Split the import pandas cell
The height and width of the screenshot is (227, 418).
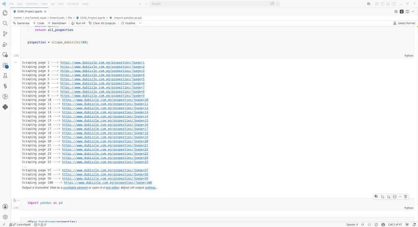[x=395, y=197]
